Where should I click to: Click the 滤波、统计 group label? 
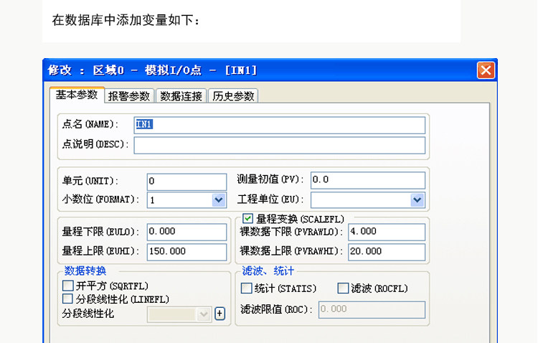click(268, 271)
